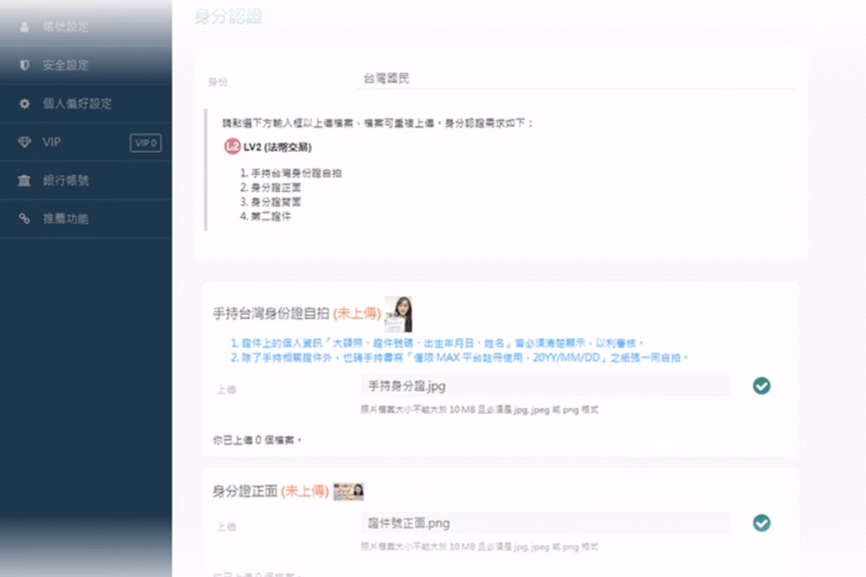This screenshot has width=866, height=577.
Task: Select 銀行帳號 in the sidebar
Action: 85,180
